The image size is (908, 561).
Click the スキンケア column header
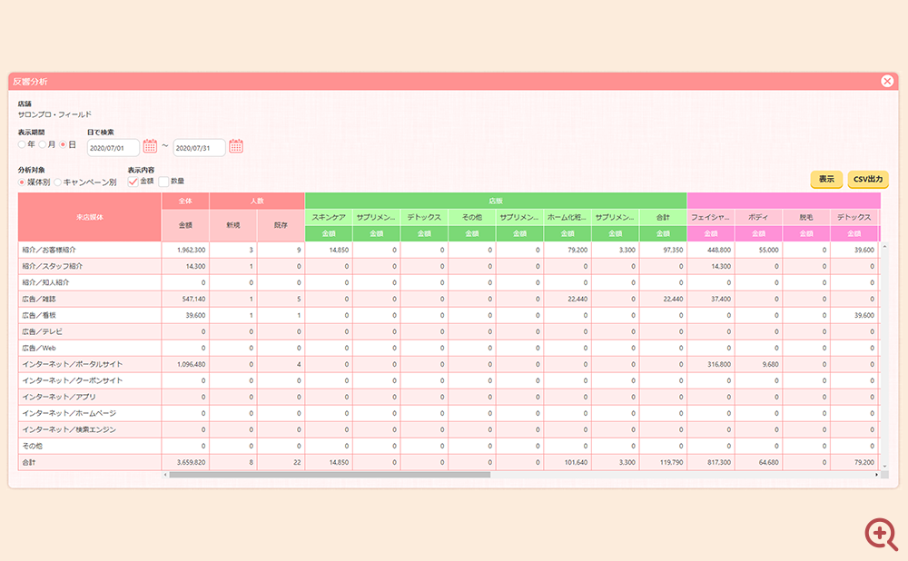(x=329, y=217)
